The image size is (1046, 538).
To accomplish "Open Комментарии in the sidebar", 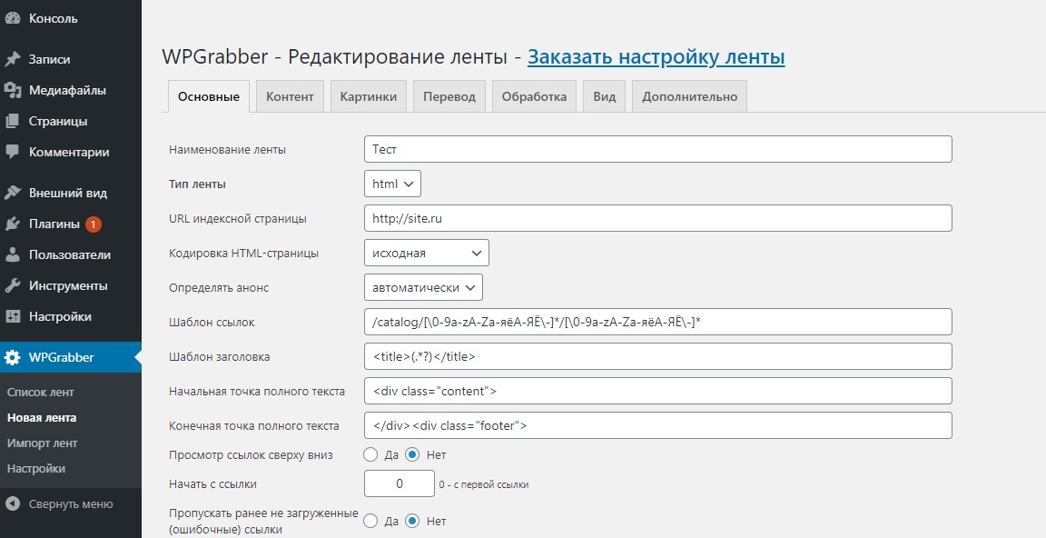I will (71, 152).
